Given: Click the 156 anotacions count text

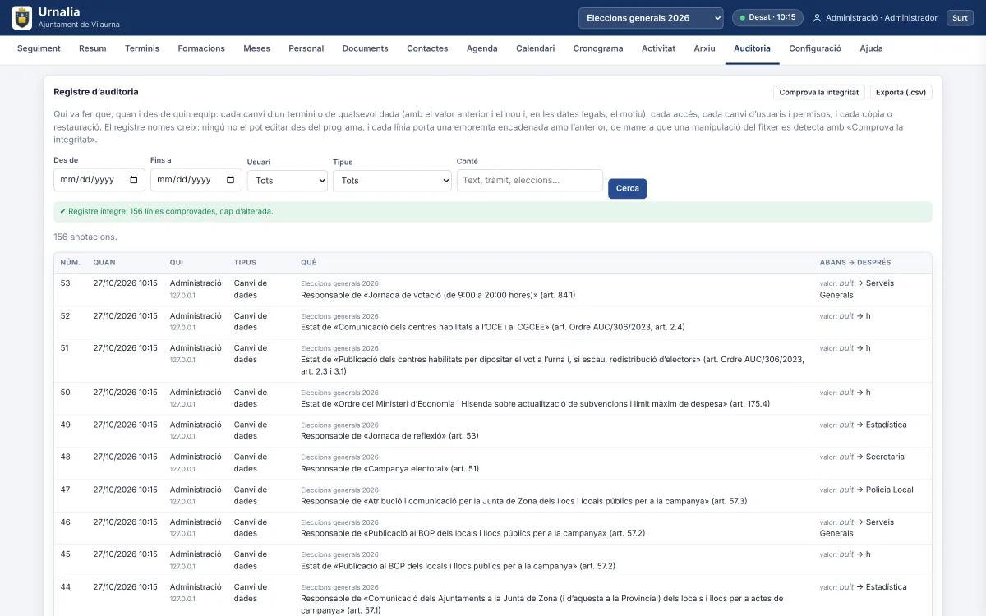Looking at the screenshot, I should click(85, 237).
